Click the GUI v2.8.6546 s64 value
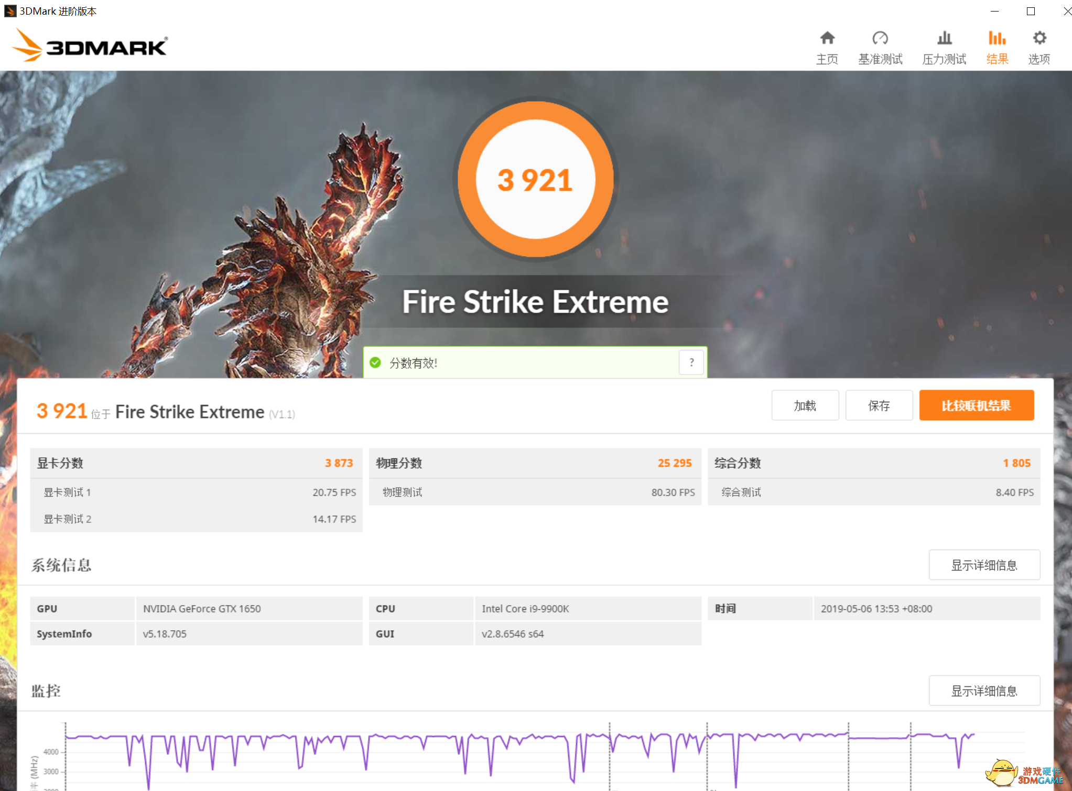The height and width of the screenshot is (791, 1072). (513, 634)
